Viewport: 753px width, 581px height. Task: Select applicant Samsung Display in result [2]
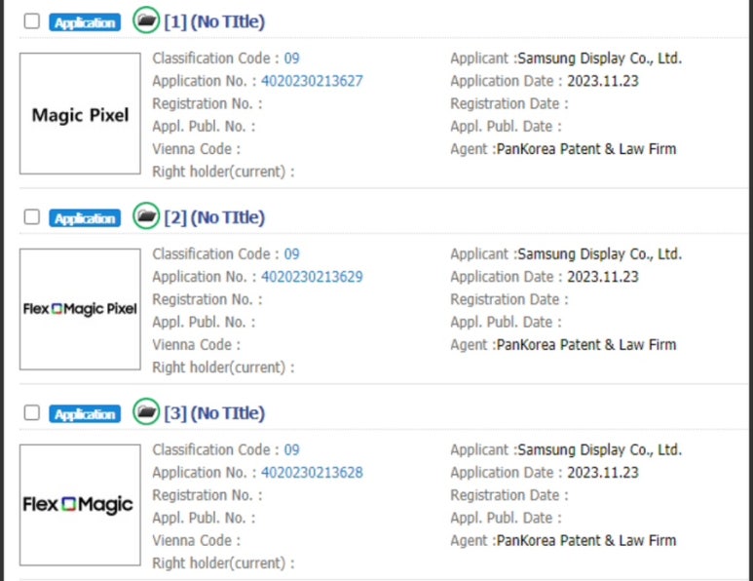[600, 253]
